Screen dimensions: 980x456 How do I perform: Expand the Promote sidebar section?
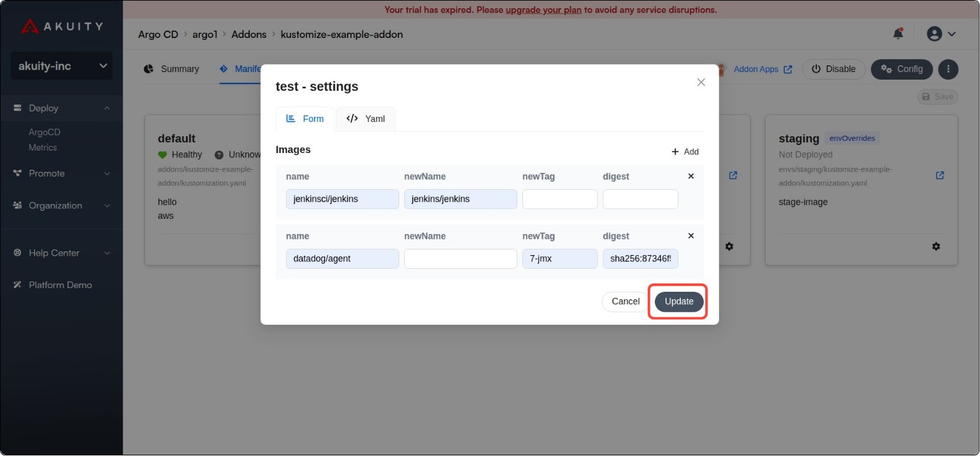pyautogui.click(x=62, y=174)
